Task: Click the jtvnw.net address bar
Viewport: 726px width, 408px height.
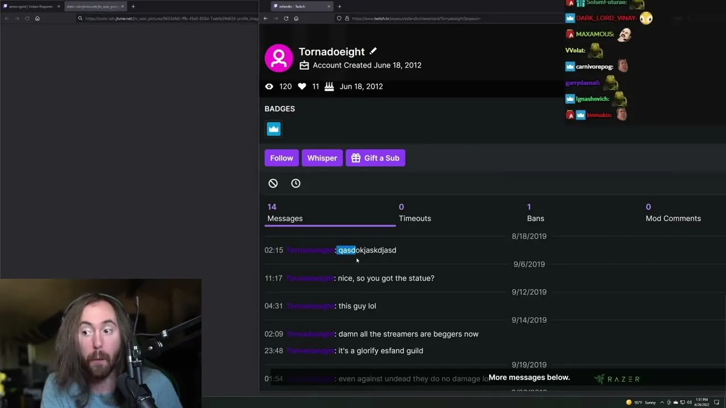Action: [x=168, y=18]
